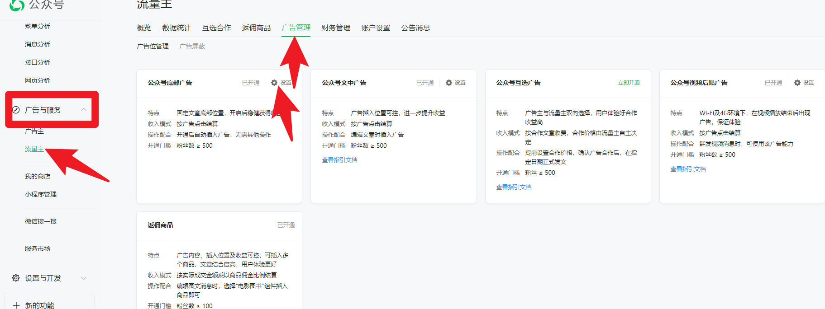Open 查看指引文档 under 公众号视频后贴广告
Viewport: 825px width, 309px height.
pyautogui.click(x=688, y=169)
